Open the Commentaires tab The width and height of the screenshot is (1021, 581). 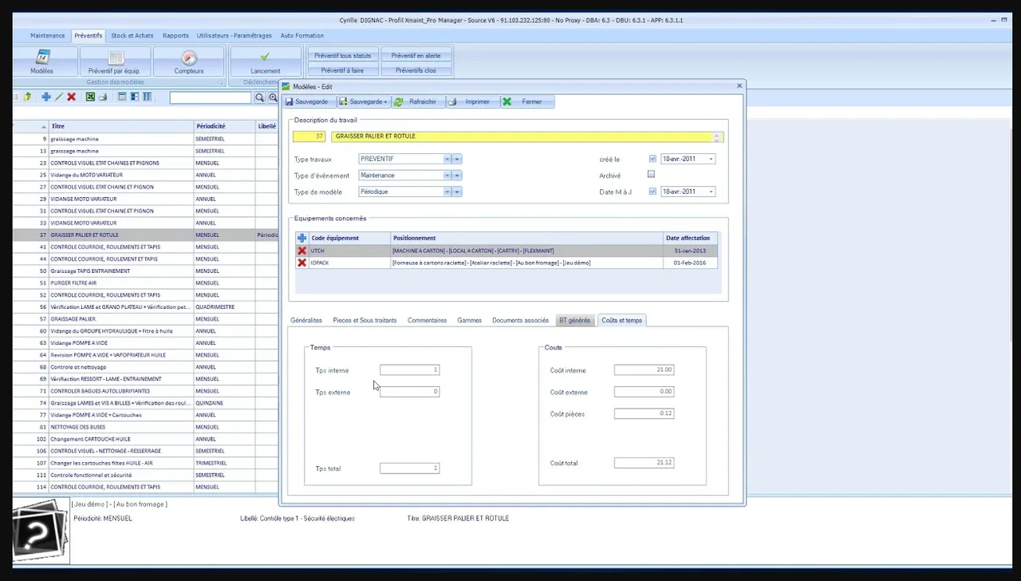(x=427, y=320)
